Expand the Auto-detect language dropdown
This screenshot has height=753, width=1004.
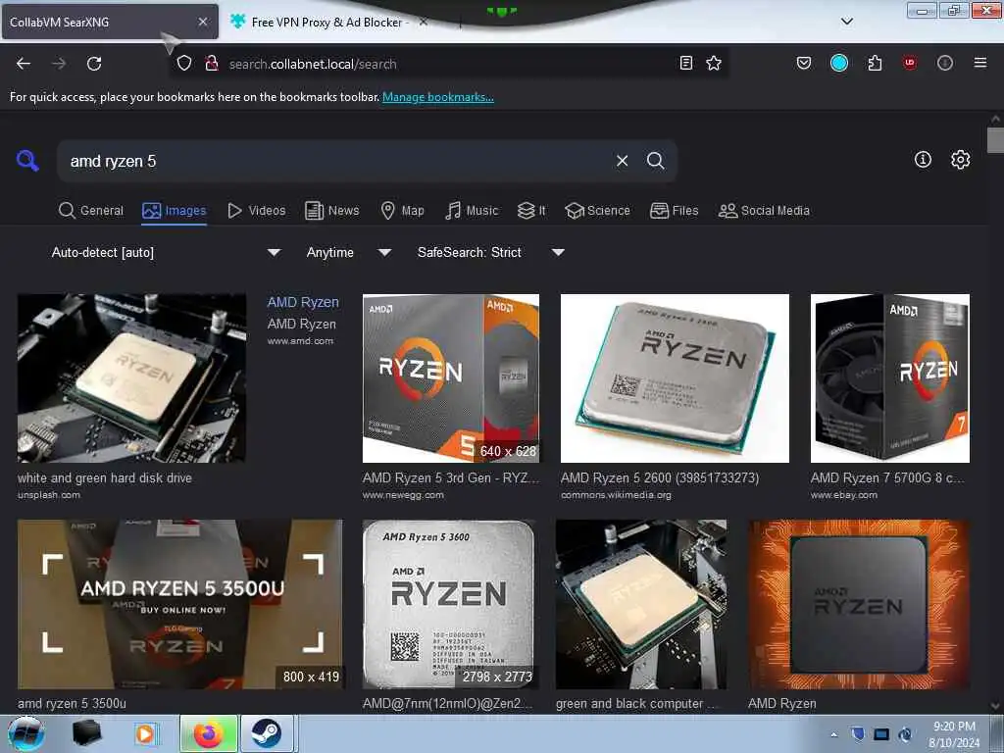coord(165,252)
